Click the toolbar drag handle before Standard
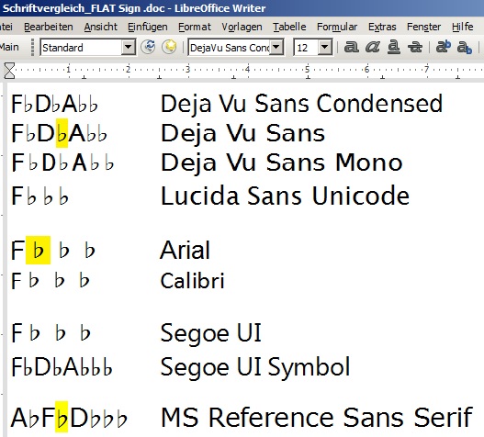The width and height of the screenshot is (484, 437). pyautogui.click(x=32, y=47)
